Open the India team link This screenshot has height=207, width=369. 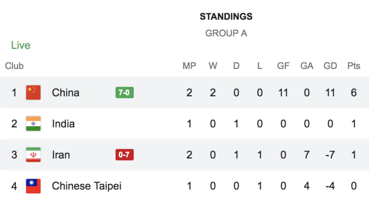[x=63, y=124]
